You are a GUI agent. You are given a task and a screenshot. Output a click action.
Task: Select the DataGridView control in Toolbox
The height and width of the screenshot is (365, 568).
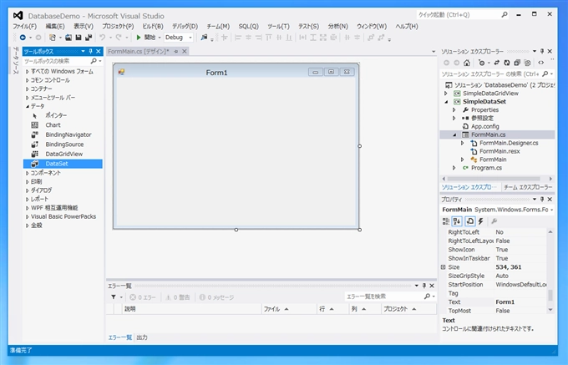pyautogui.click(x=63, y=154)
